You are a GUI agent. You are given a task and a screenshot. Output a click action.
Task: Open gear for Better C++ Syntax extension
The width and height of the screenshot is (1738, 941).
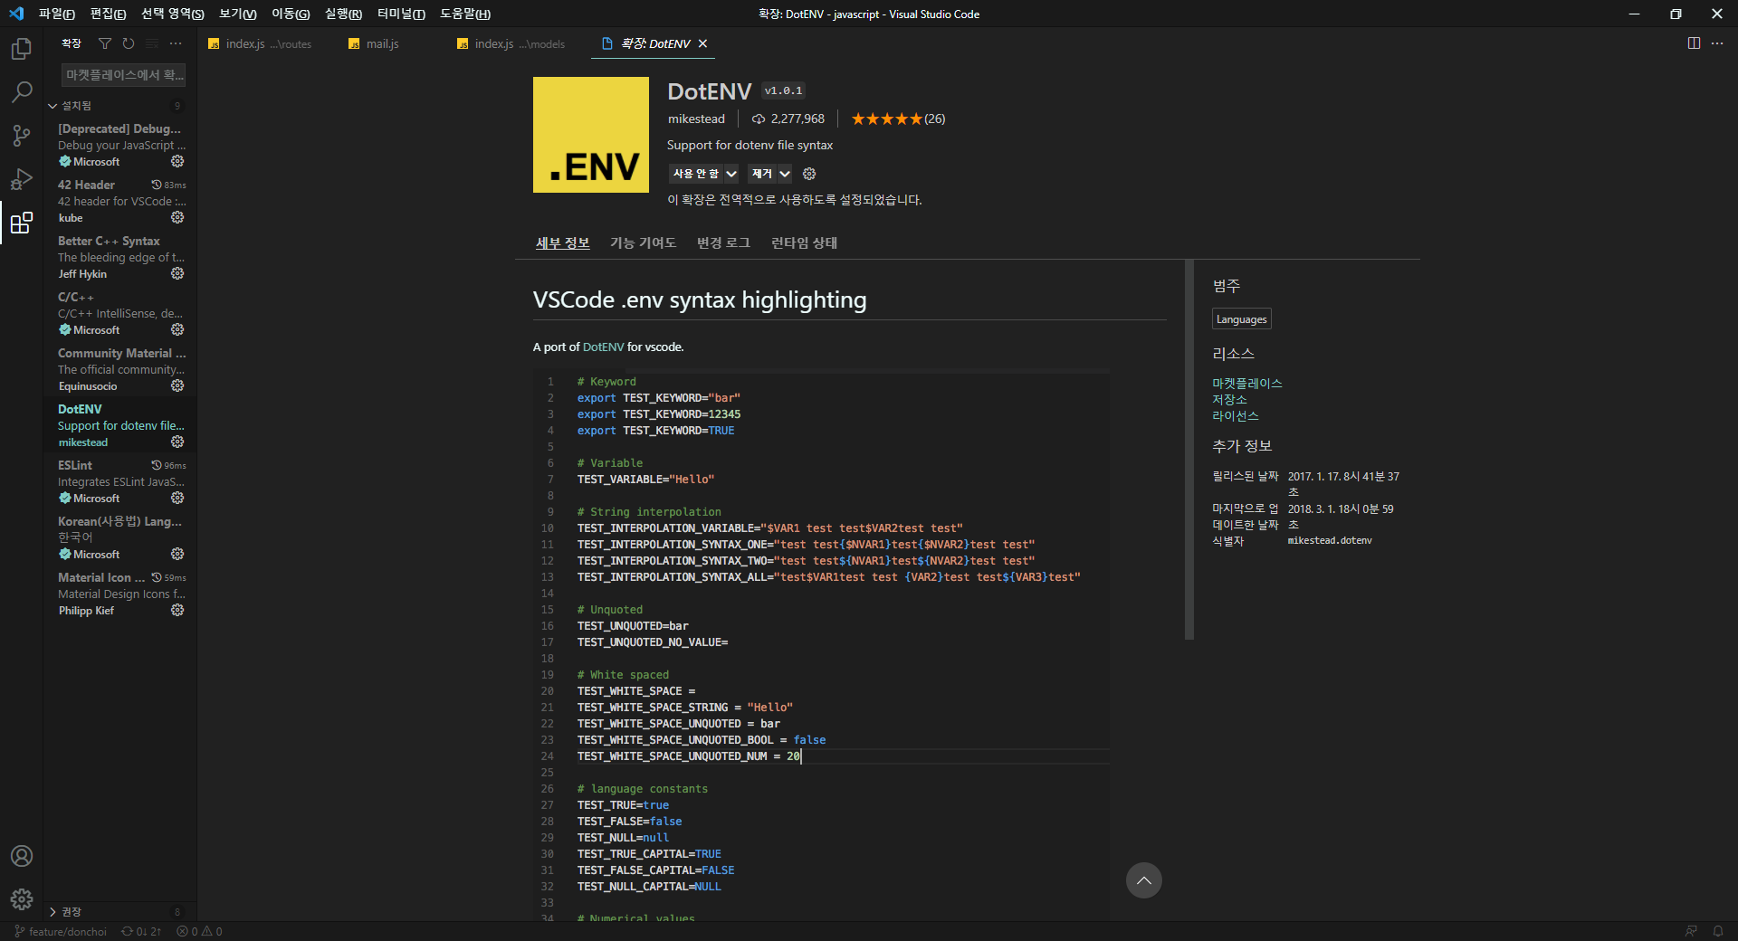click(x=177, y=273)
